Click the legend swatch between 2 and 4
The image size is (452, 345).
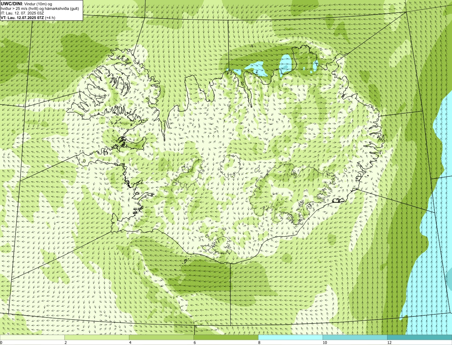tap(97, 338)
